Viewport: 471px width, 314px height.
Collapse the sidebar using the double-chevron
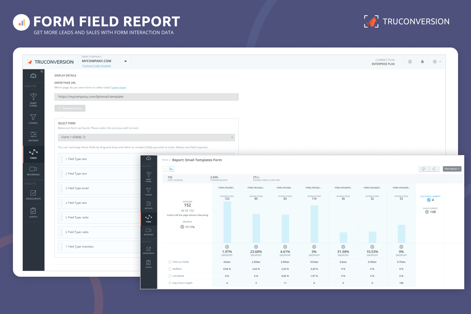41,71
